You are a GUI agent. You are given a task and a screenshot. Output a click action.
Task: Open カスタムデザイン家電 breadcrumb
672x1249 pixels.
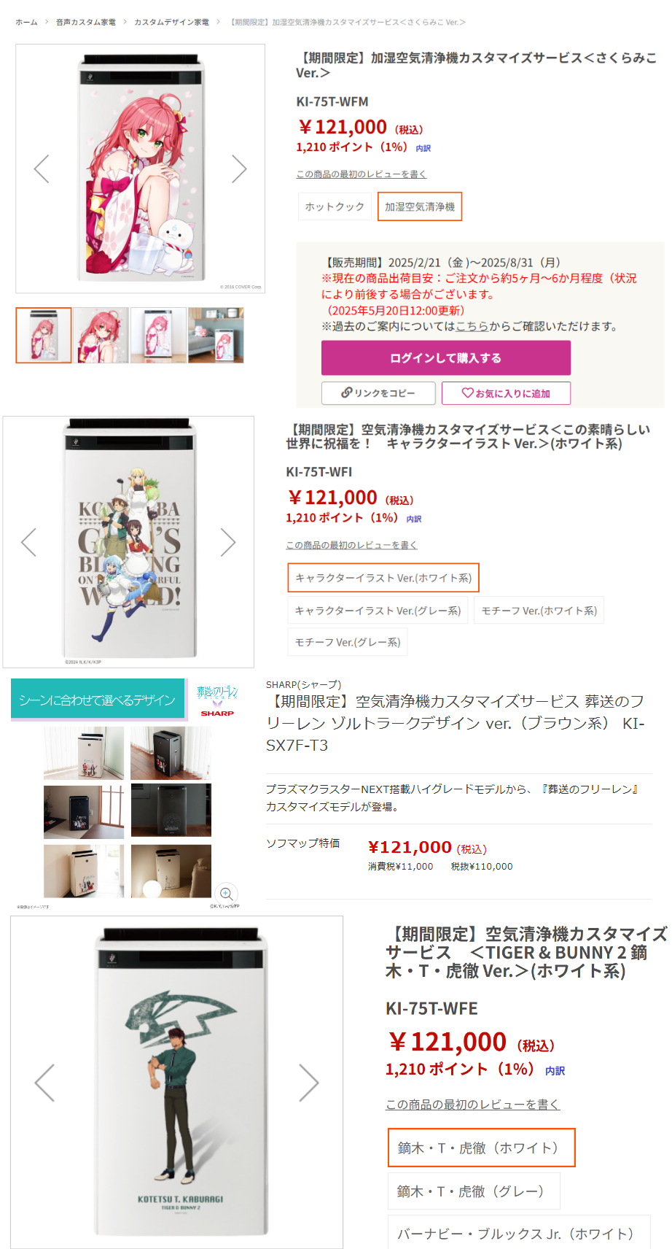pyautogui.click(x=171, y=22)
